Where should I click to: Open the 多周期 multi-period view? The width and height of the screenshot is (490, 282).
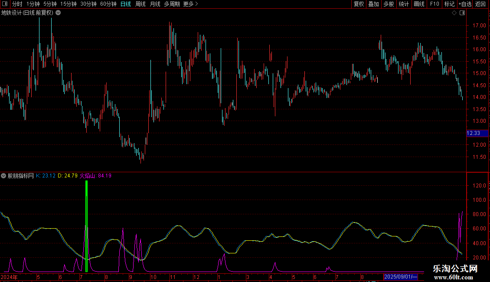[x=172, y=4]
